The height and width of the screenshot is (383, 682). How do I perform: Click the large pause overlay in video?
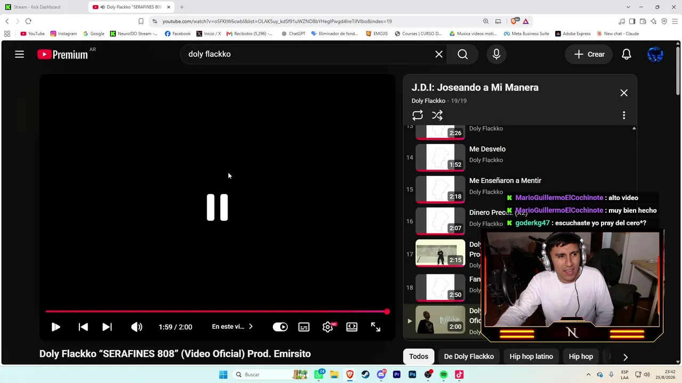pos(217,207)
